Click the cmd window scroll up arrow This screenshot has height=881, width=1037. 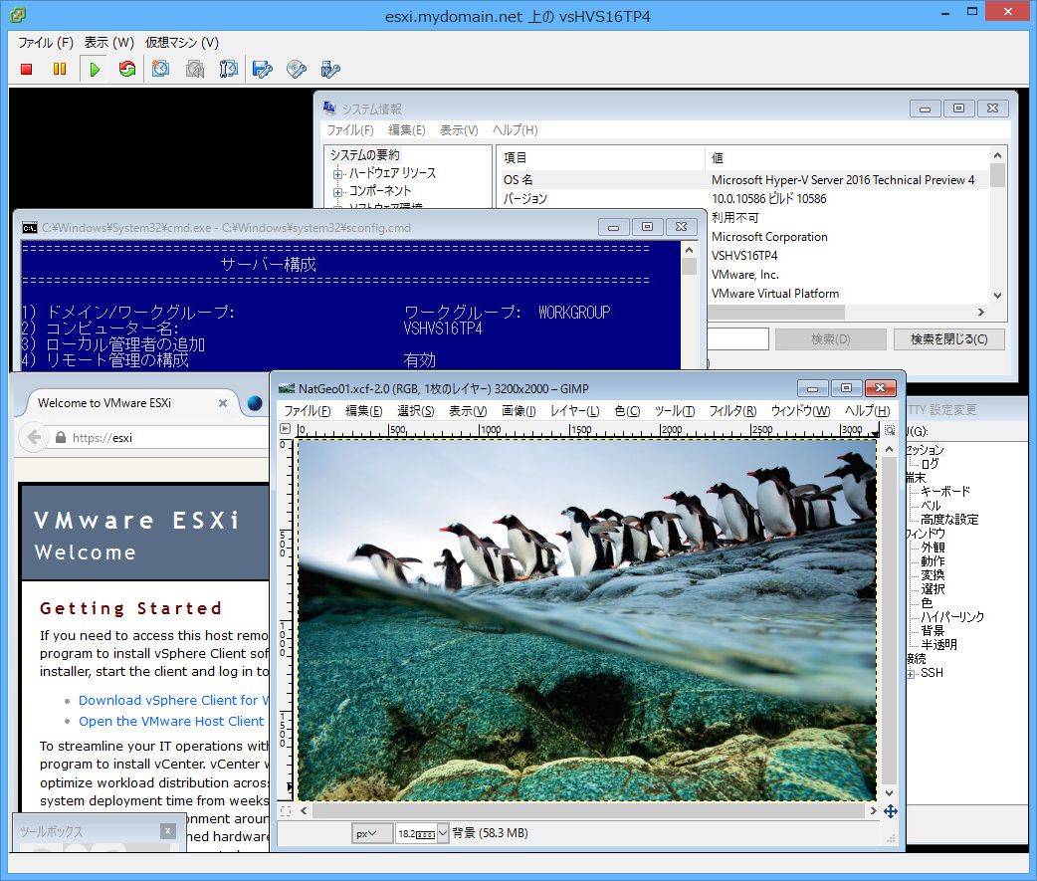click(689, 250)
